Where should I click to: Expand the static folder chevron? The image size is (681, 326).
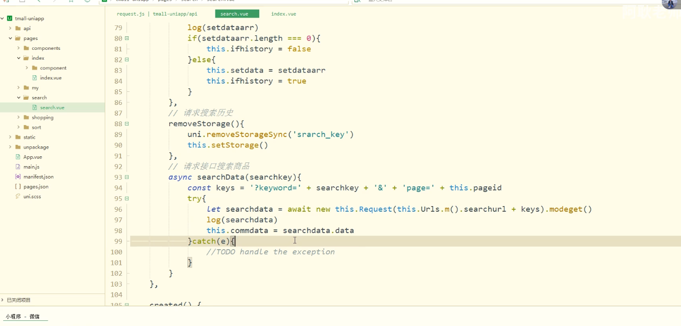click(10, 137)
